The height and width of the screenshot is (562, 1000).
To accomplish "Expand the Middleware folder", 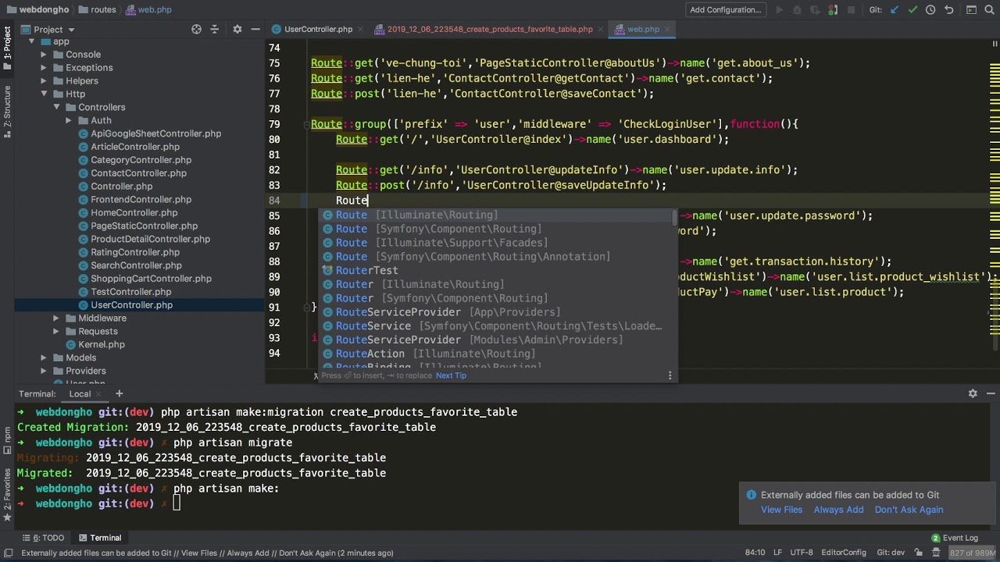I will pyautogui.click(x=56, y=318).
